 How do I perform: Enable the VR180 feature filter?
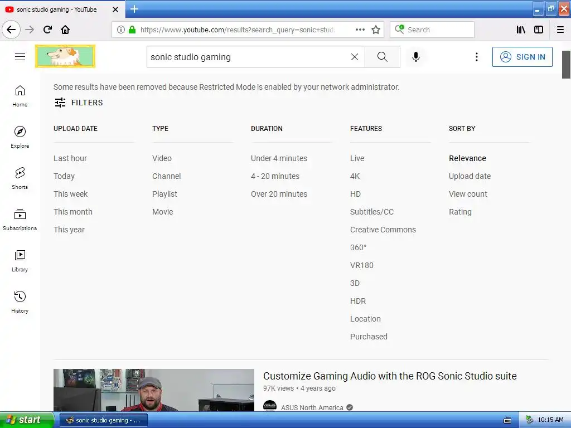click(x=362, y=265)
